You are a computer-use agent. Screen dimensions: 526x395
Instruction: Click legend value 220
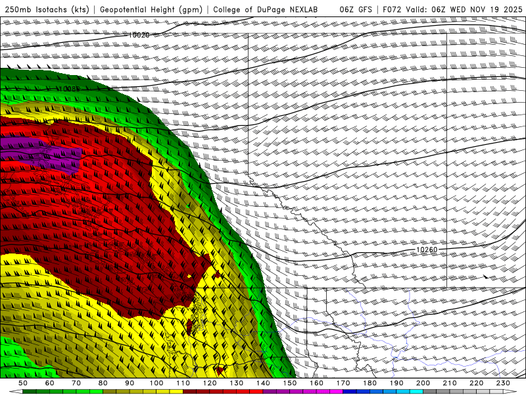476,383
